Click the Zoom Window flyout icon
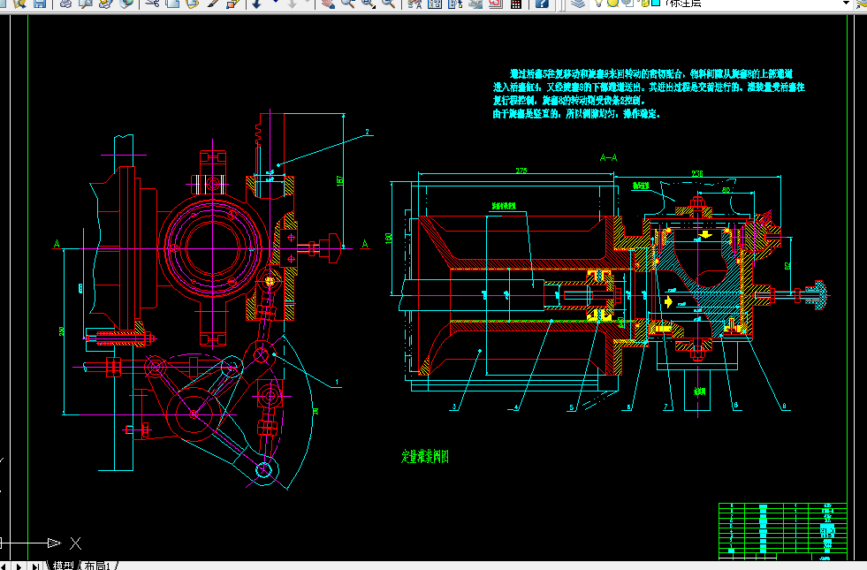Screen dimensions: 867x570 [x=369, y=4]
